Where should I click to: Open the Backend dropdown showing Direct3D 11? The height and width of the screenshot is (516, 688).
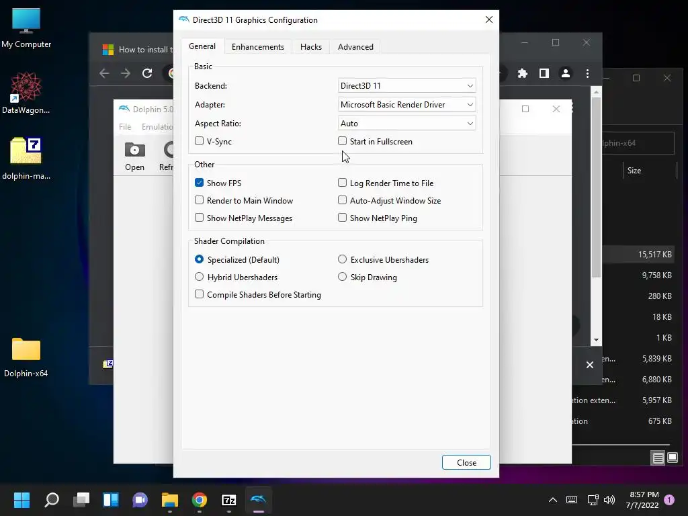(406, 85)
